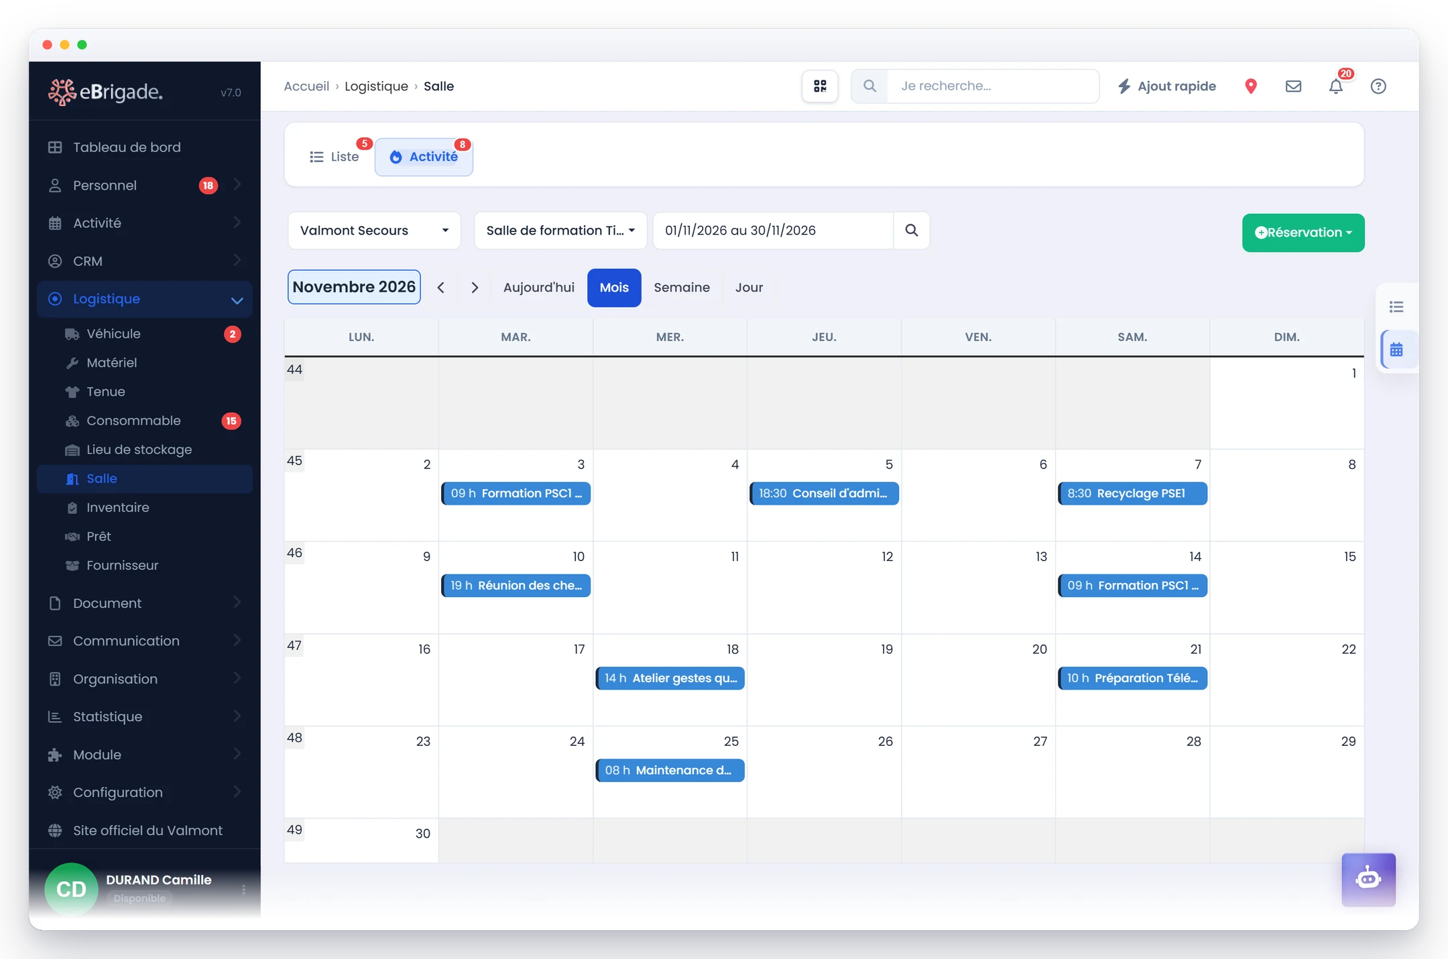The width and height of the screenshot is (1448, 959).
Task: Expand CRM menu chevron
Action: [237, 261]
